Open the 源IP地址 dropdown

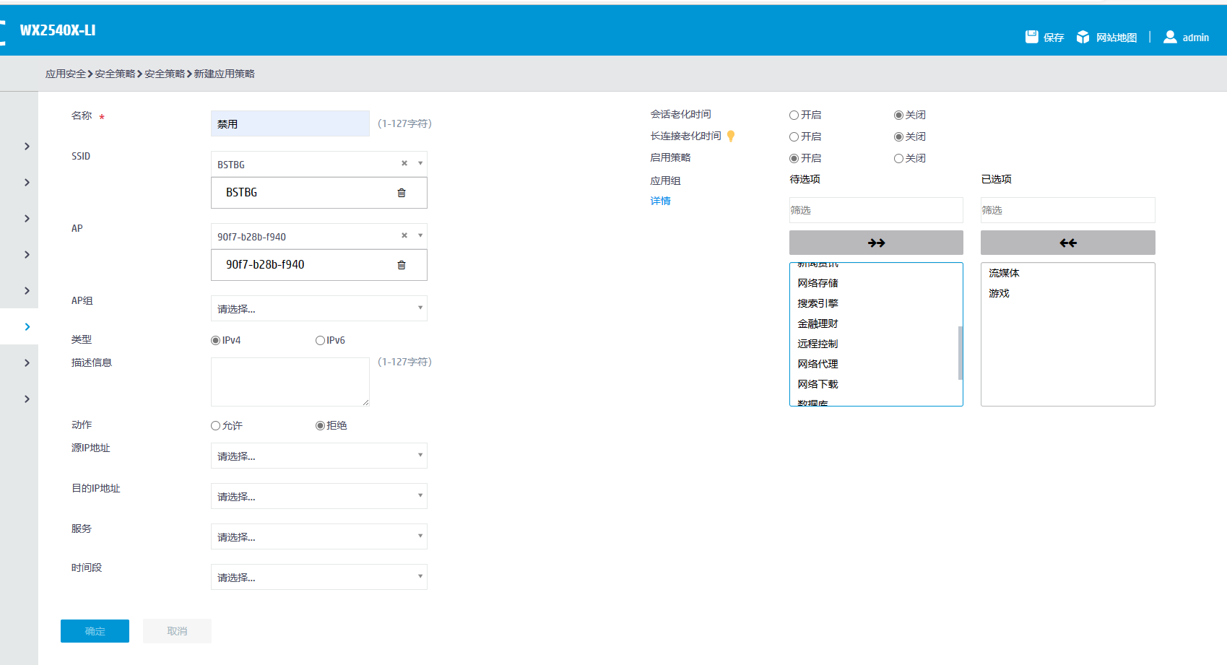(319, 456)
